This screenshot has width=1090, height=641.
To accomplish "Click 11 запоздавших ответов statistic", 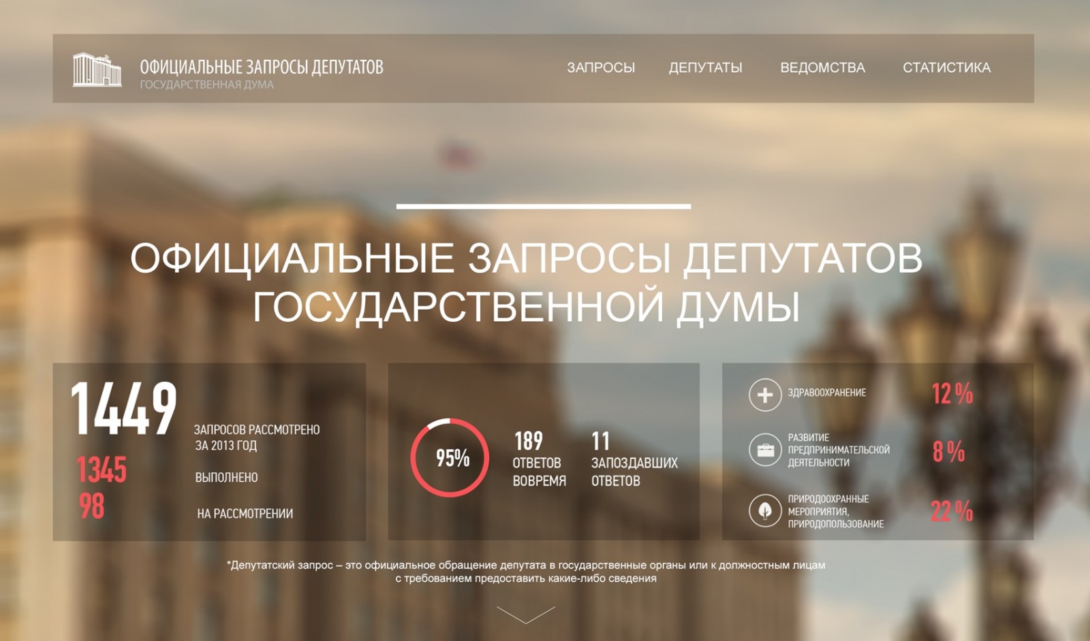I will pos(634,459).
